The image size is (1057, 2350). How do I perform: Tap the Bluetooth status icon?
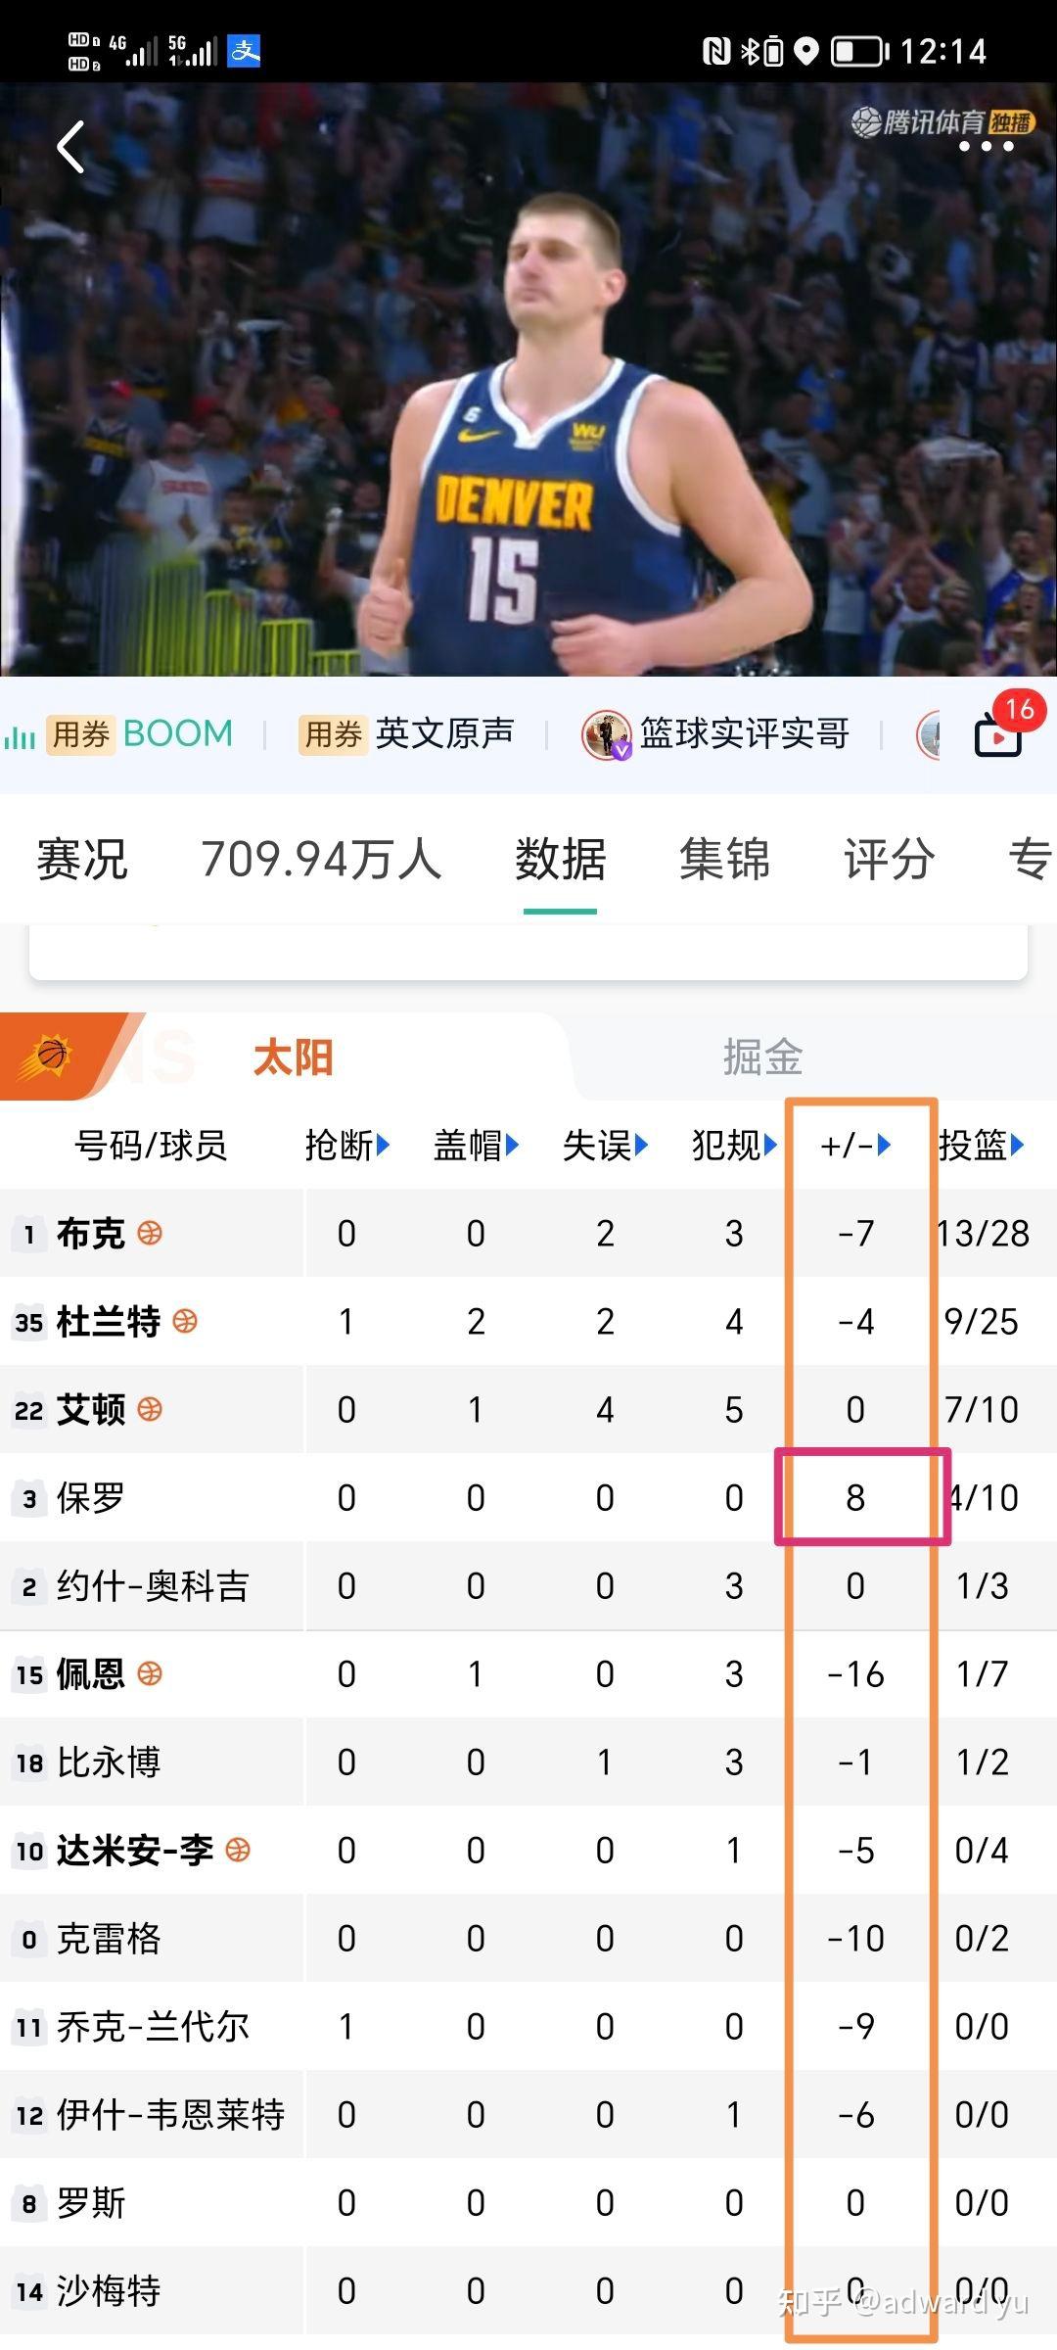[749, 50]
